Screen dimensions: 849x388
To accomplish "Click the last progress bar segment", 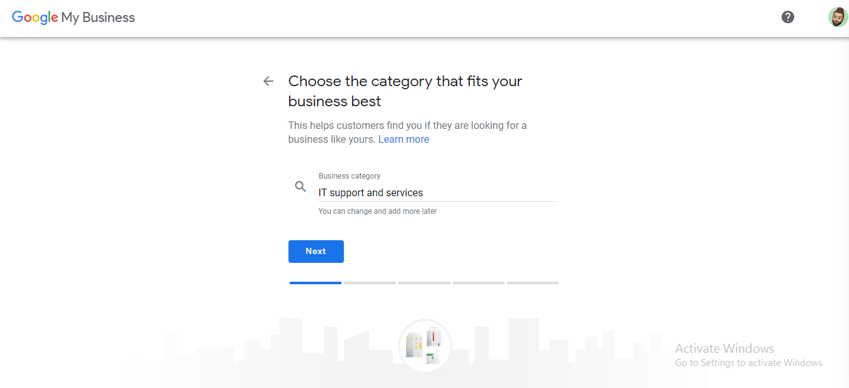I will point(533,282).
